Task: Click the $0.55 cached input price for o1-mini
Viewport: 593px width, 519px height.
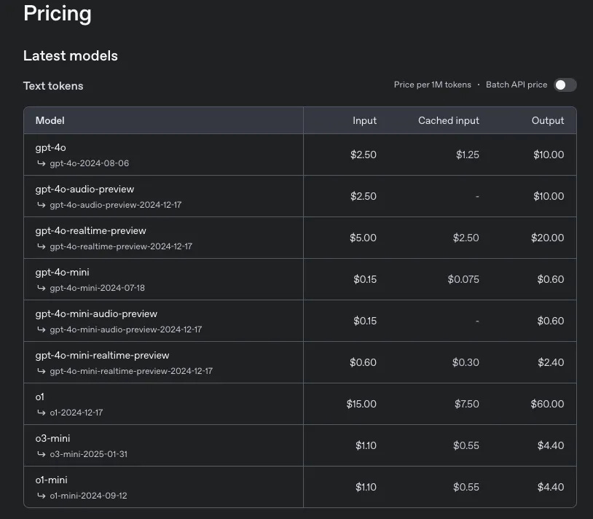Action: pos(466,487)
